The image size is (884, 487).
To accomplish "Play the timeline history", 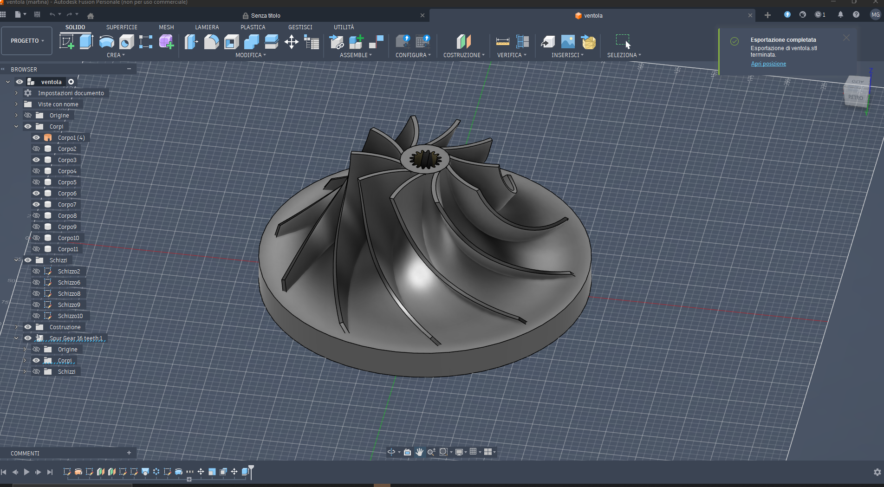I will point(26,472).
